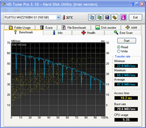Click the benchmark graph area
Screen dimensions: 146x128
pos(58,79)
